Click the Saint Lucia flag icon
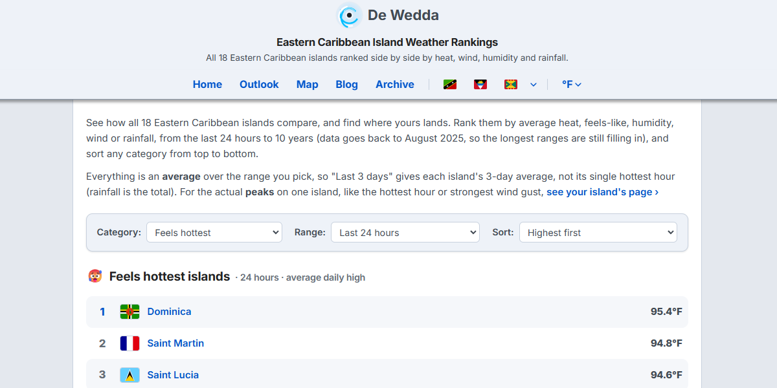This screenshot has width=777, height=388. pos(130,375)
